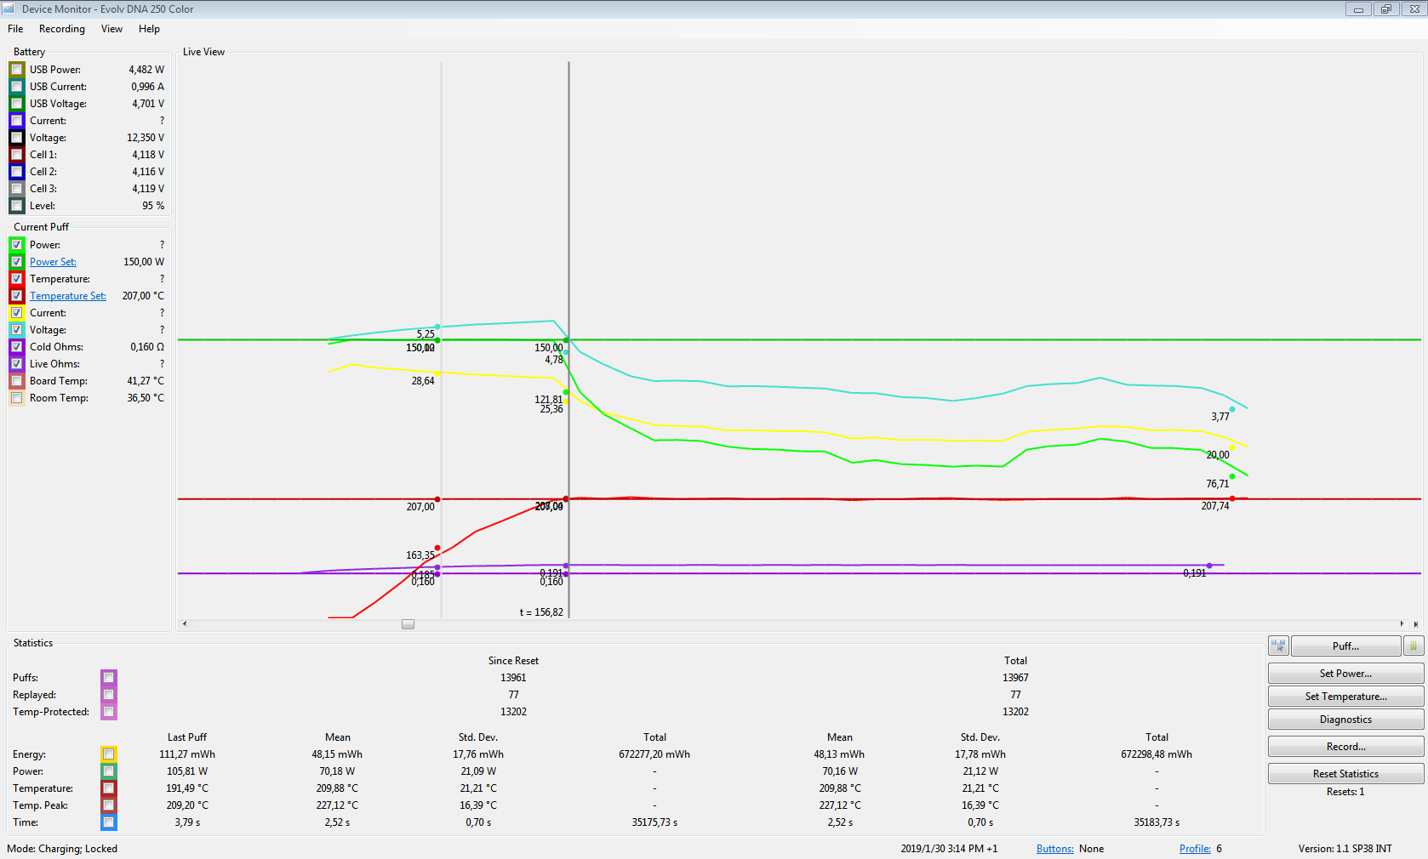Enable the USB Power graph checkbox
This screenshot has width=1428, height=859.
tap(17, 70)
